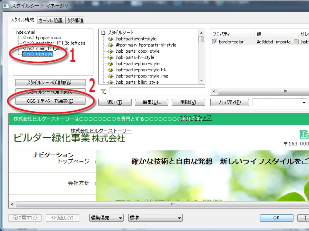Click the スタイルシートの追加 button
This screenshot has width=309, height=231.
coord(50,83)
